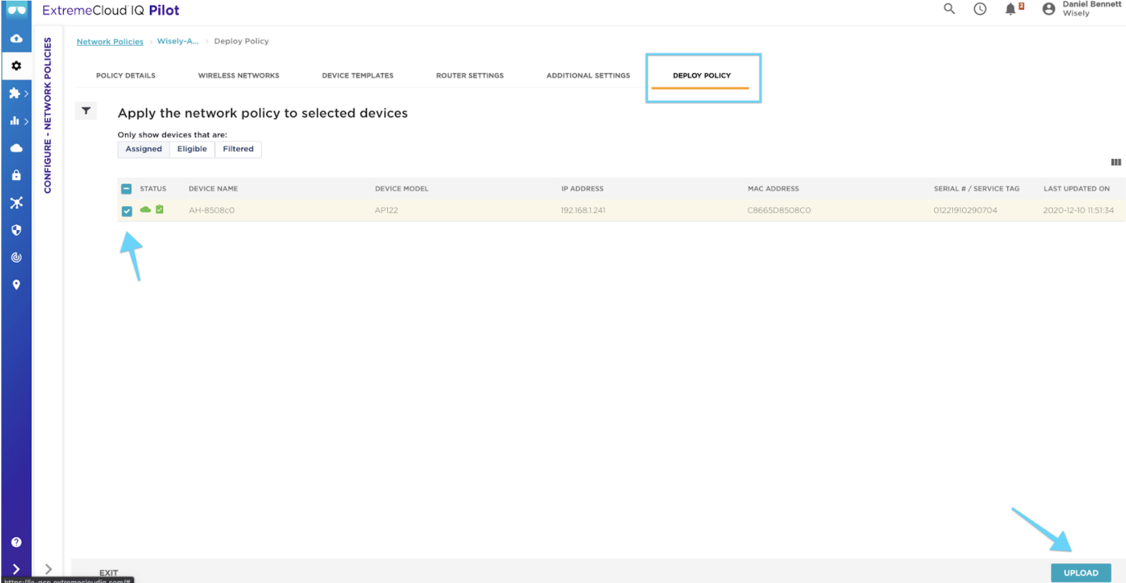Toggle the Assigned device filter
The image size is (1126, 583).
143,149
